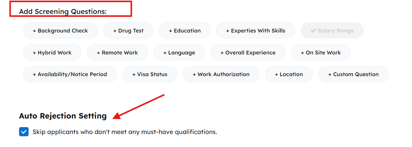
Task: Add Availability/Notice Period question
Action: point(70,74)
